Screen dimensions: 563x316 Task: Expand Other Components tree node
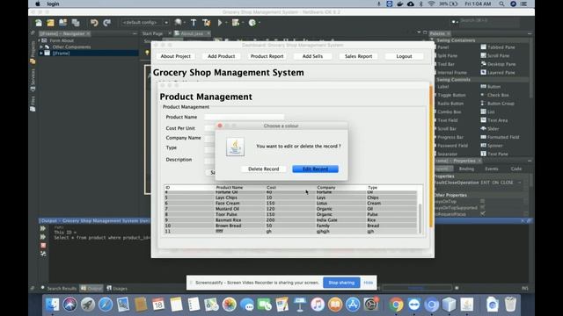[x=41, y=47]
